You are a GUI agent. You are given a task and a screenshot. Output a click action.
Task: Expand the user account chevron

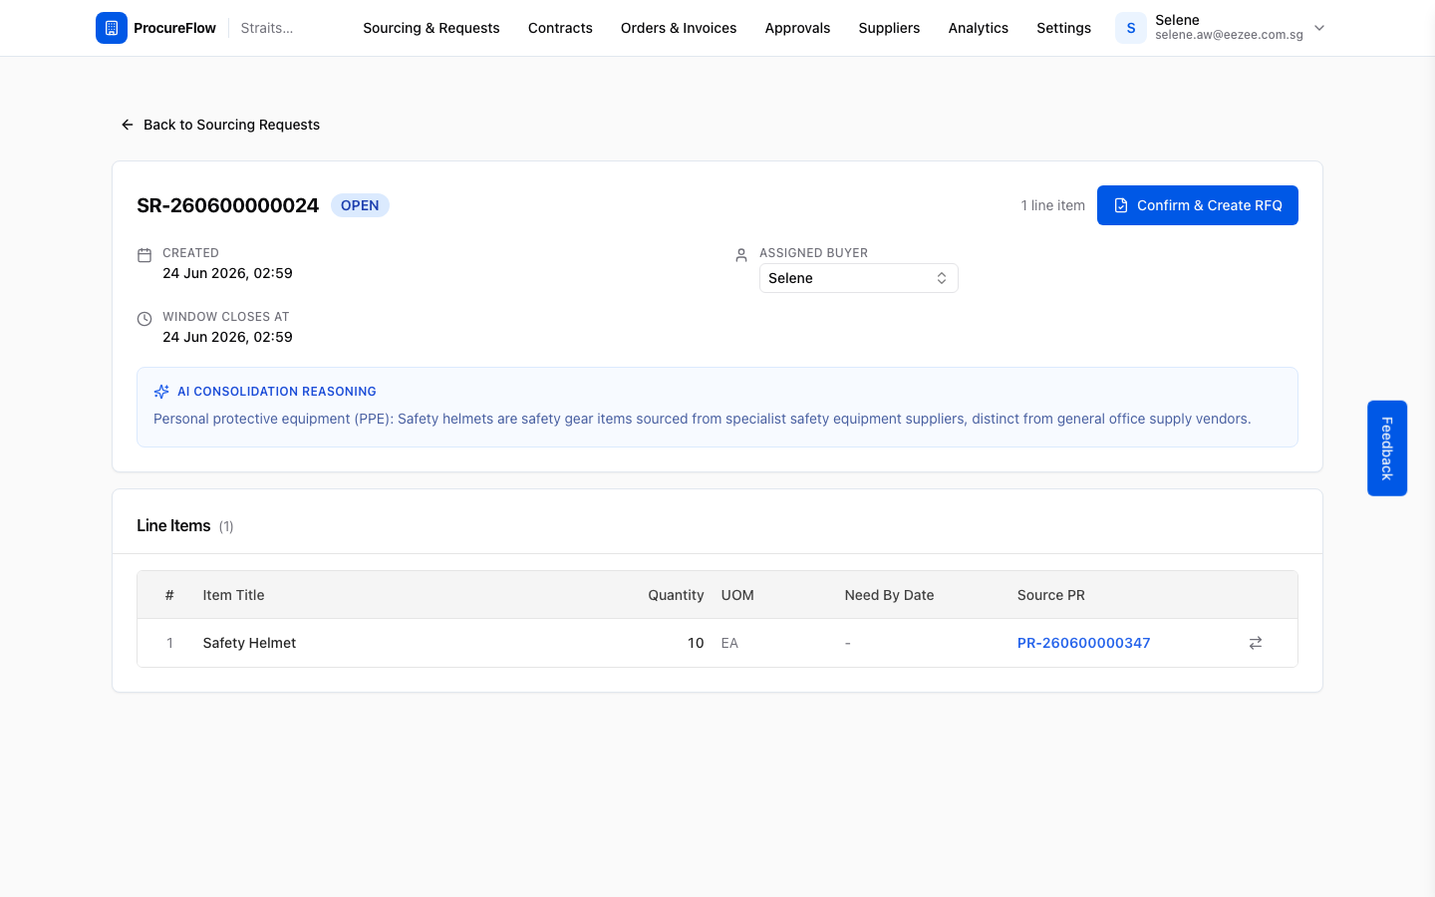1319,28
